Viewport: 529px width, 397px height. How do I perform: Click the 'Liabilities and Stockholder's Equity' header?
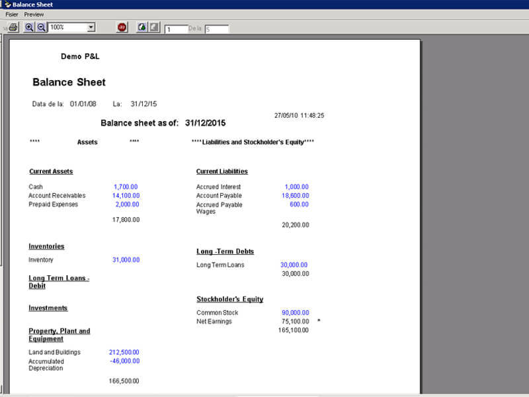[253, 142]
